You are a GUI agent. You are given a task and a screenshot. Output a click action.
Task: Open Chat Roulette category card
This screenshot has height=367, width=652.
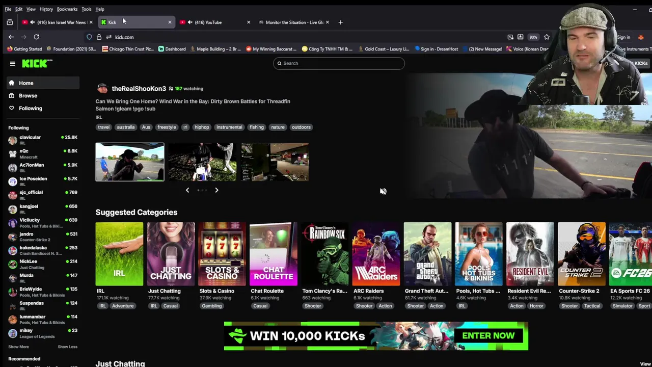coord(274,254)
